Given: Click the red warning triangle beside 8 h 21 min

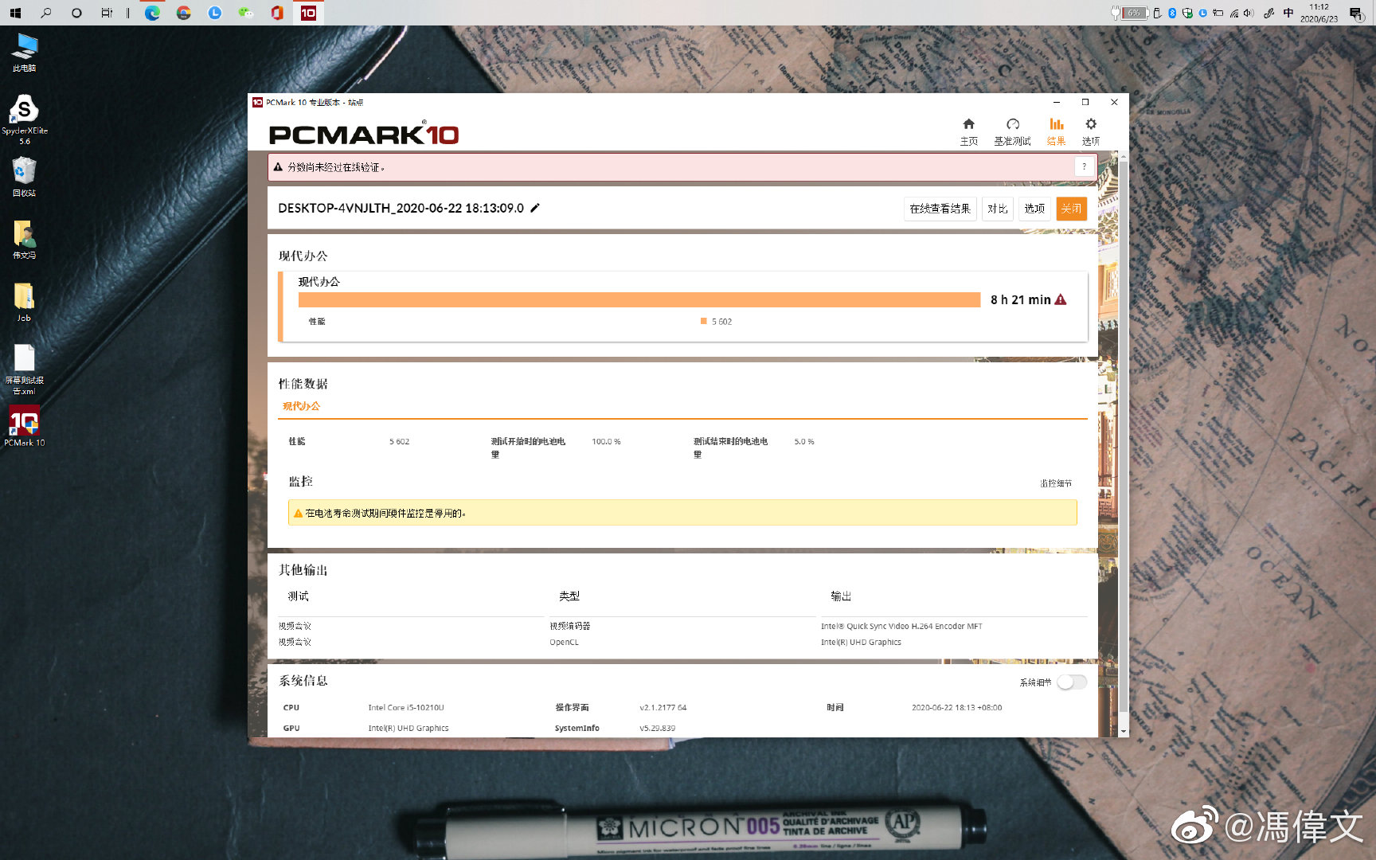Looking at the screenshot, I should click(1061, 299).
